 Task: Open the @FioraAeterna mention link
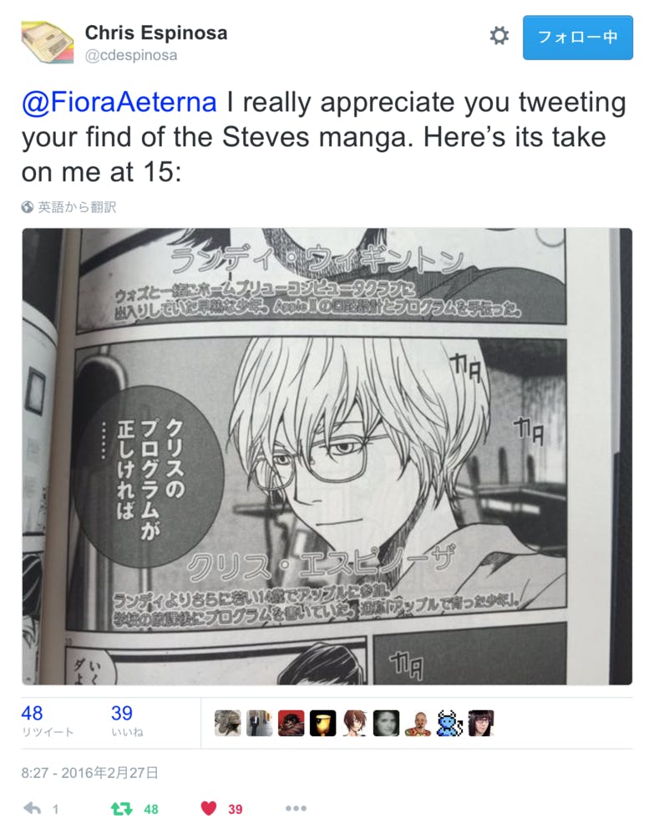pos(119,102)
